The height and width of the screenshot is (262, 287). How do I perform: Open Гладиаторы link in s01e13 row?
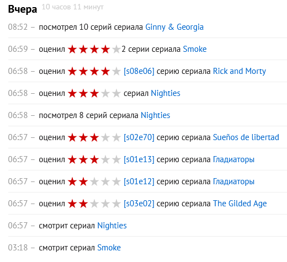click(x=233, y=159)
